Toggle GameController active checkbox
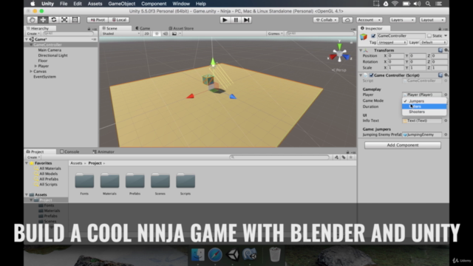The height and width of the screenshot is (266, 473). click(x=373, y=36)
